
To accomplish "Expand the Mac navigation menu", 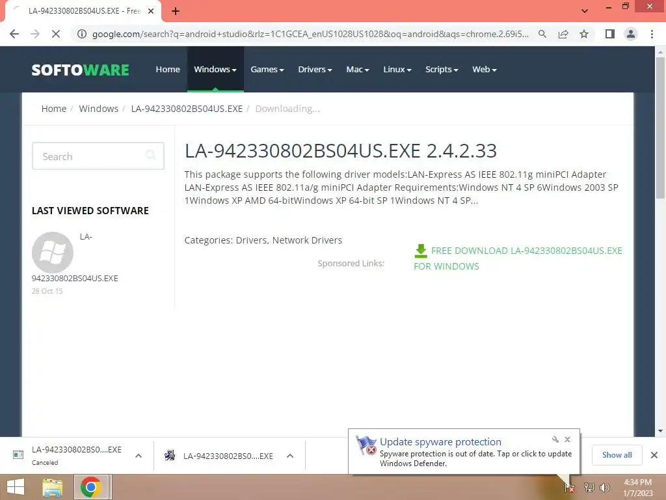I will click(x=358, y=69).
